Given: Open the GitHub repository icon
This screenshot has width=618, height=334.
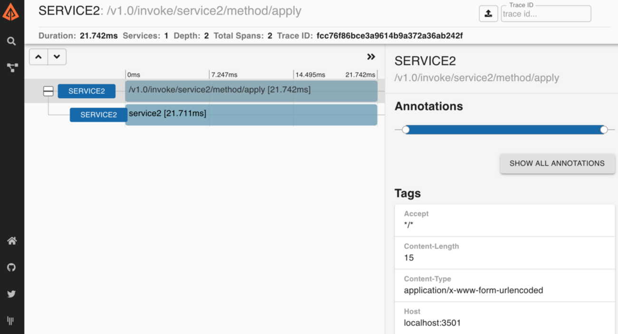Looking at the screenshot, I should [11, 267].
